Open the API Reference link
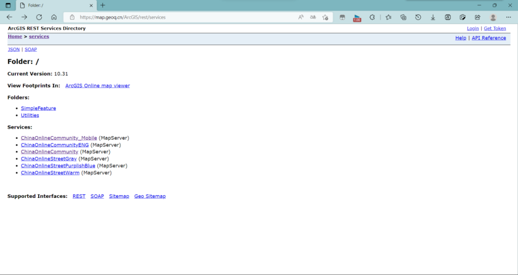 point(489,38)
